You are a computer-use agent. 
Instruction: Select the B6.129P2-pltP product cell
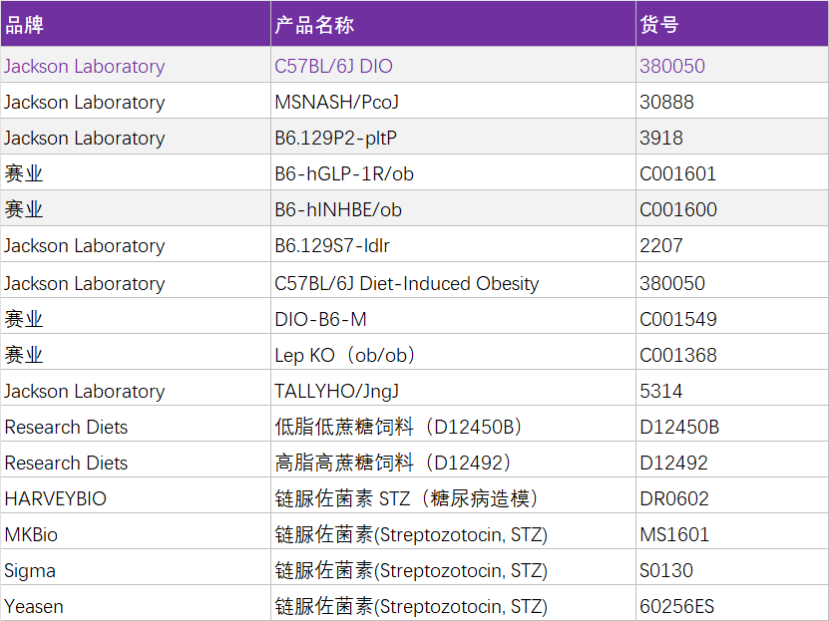[x=453, y=137]
